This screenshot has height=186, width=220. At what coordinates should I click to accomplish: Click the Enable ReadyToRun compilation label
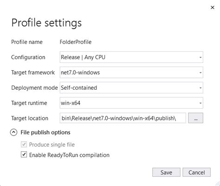coord(69,155)
